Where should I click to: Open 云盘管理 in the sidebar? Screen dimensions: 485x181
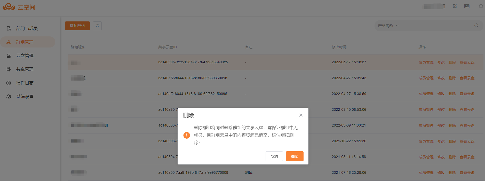point(25,56)
